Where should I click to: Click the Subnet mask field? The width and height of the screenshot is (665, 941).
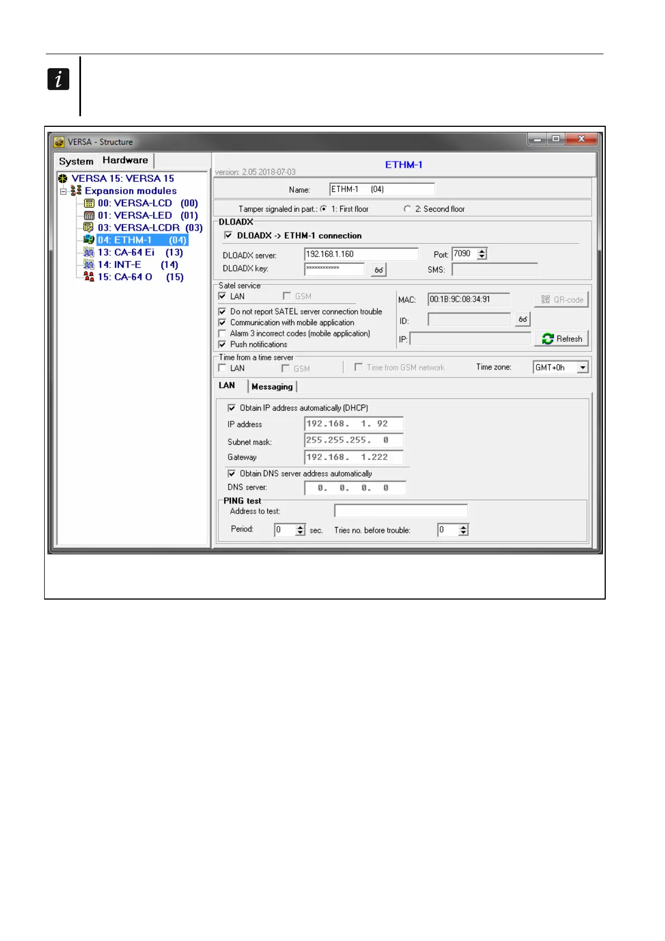[x=354, y=440]
